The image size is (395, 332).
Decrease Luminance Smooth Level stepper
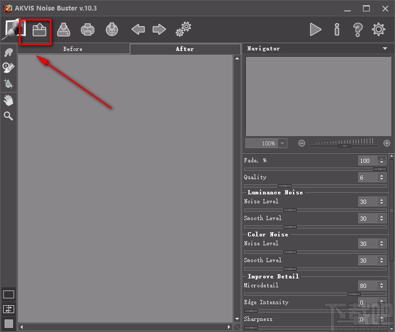381,221
